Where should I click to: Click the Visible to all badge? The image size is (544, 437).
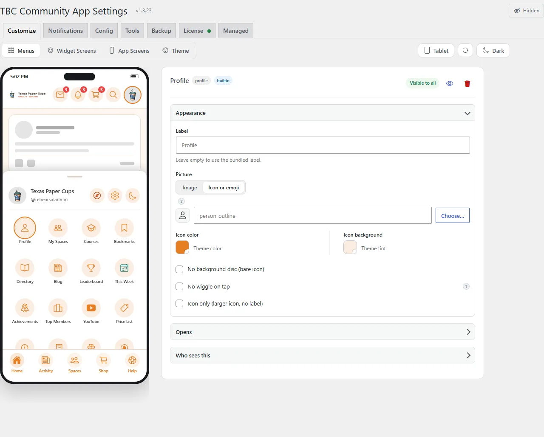tap(423, 83)
